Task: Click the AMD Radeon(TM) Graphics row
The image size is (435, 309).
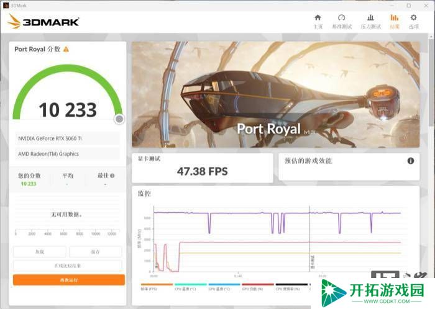Action: click(67, 154)
